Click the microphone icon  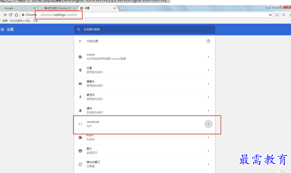tap(80, 97)
